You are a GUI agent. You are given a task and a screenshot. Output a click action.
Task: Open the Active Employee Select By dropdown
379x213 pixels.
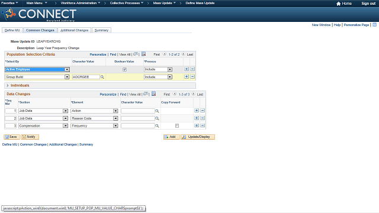[x=37, y=70]
